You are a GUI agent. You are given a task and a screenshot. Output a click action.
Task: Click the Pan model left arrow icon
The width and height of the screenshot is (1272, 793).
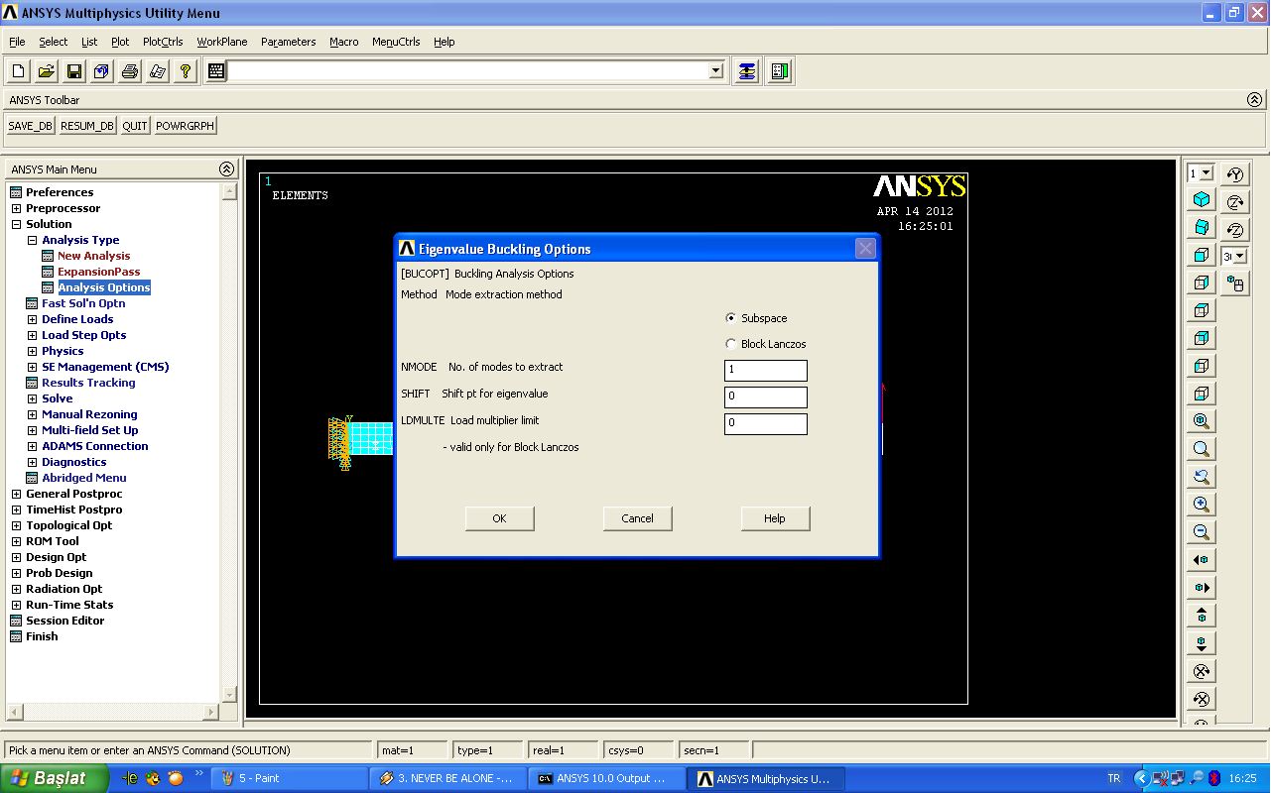click(x=1202, y=560)
